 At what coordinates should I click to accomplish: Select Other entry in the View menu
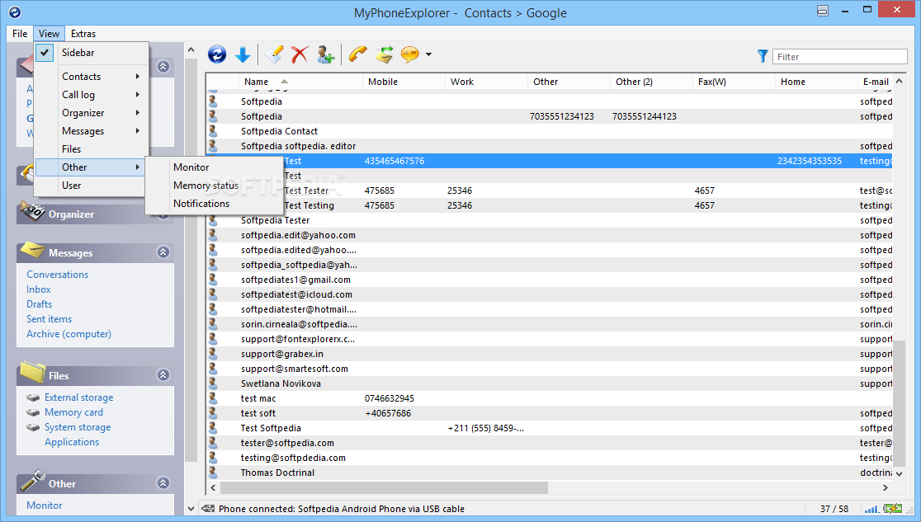point(91,167)
